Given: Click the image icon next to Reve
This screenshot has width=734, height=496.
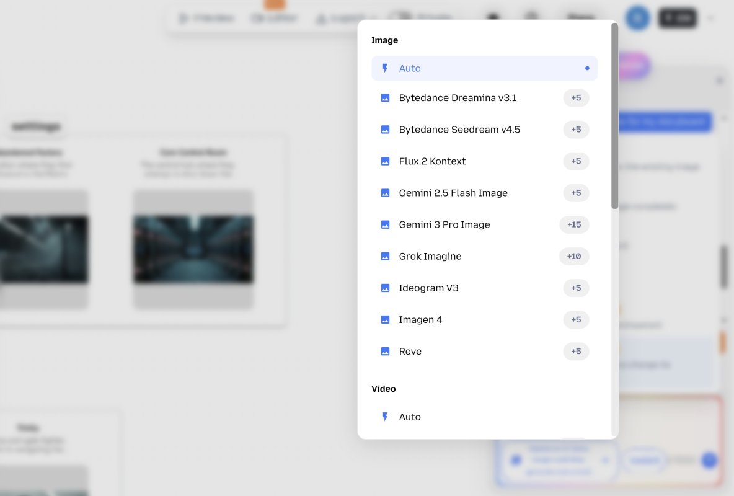Looking at the screenshot, I should click(385, 351).
